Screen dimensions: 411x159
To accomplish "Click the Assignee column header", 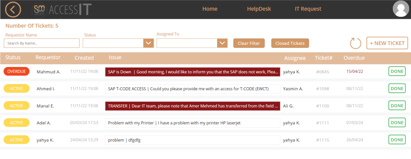I will click(295, 58).
